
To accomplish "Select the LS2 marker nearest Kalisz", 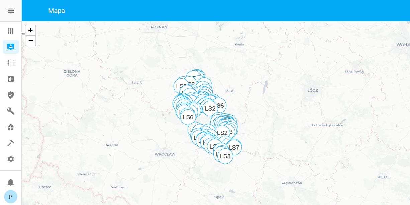I will click(210, 108).
